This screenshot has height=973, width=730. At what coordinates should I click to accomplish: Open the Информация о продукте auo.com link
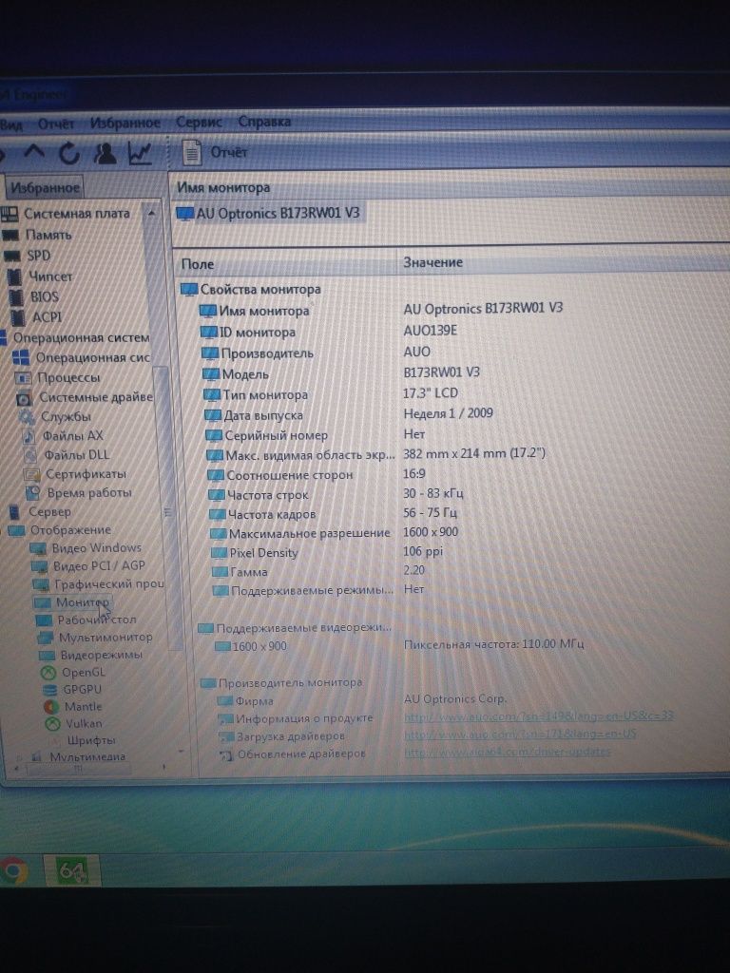(x=539, y=716)
